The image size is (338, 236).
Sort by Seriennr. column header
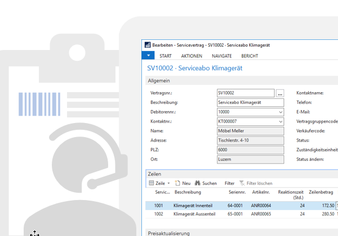(x=237, y=192)
